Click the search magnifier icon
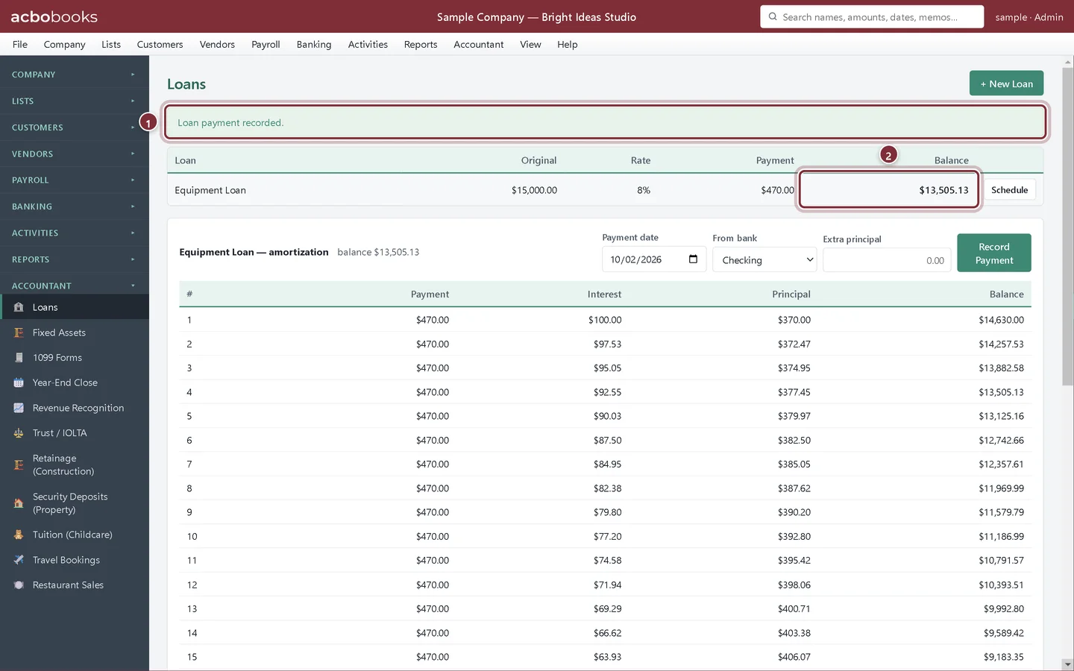Viewport: 1074px width, 671px height. 773,16
